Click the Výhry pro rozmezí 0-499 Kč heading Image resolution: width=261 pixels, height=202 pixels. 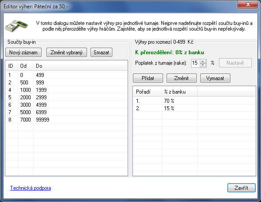(164, 42)
